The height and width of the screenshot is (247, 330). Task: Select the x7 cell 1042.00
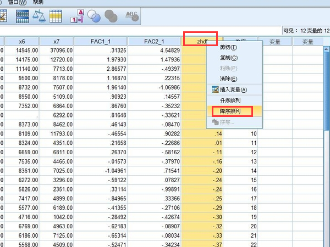tap(57, 217)
